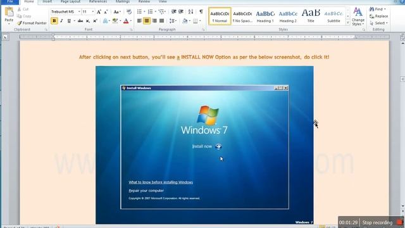Open the font size dropdown
405x228 pixels.
[93, 11]
